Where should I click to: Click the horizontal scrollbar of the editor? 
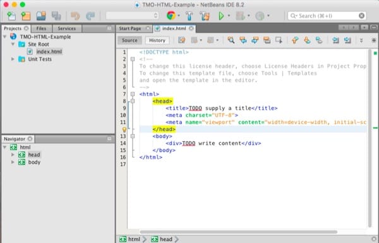tap(238, 232)
